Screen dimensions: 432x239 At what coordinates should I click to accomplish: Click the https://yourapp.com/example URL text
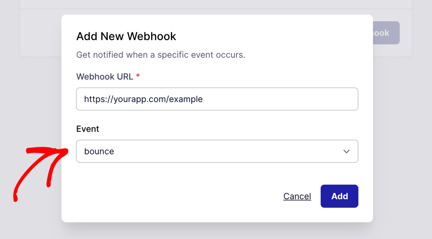point(143,99)
